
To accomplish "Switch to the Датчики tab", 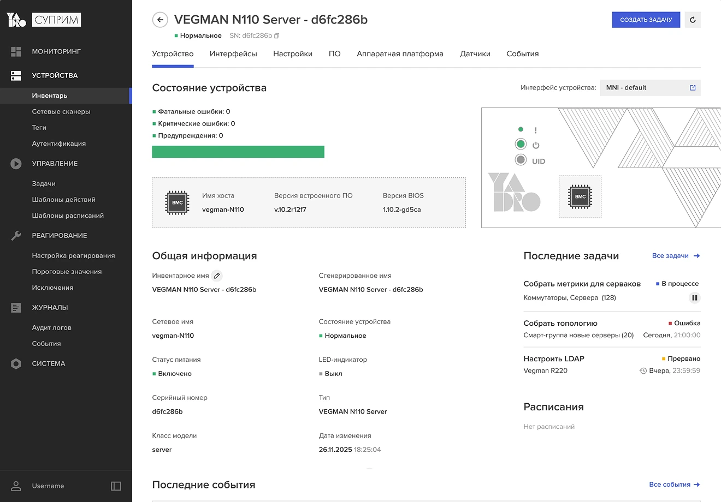I will click(475, 54).
